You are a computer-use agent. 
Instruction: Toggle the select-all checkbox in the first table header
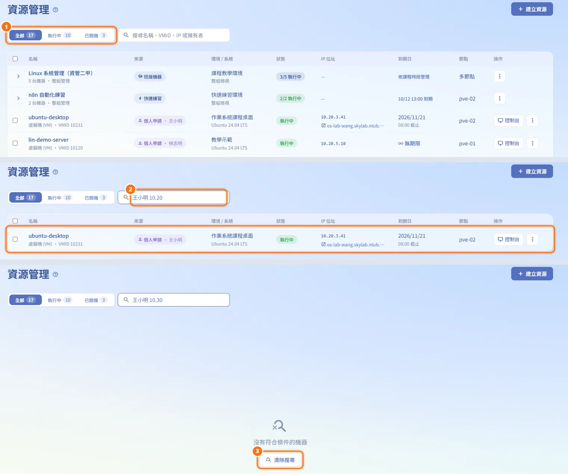coord(15,59)
